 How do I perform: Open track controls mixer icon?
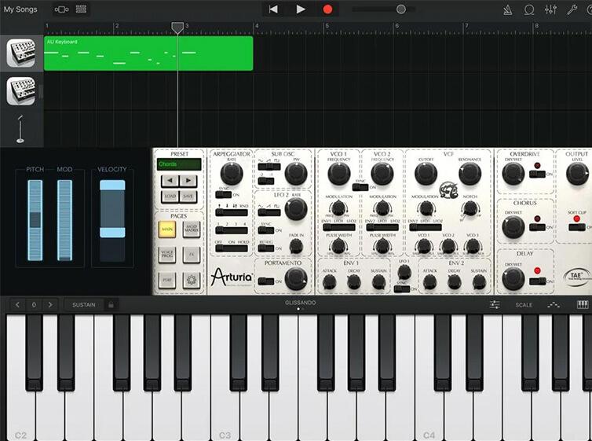coord(550,9)
